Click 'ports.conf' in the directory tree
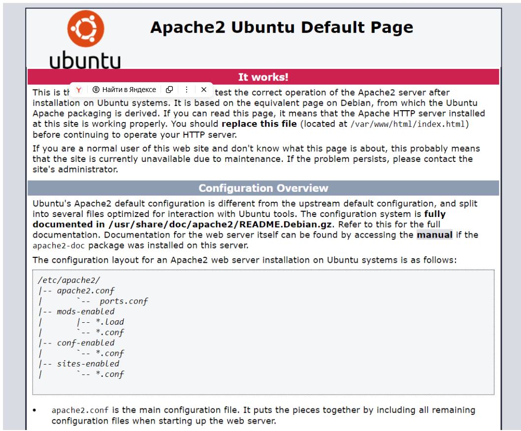The width and height of the screenshot is (521, 431). [124, 301]
